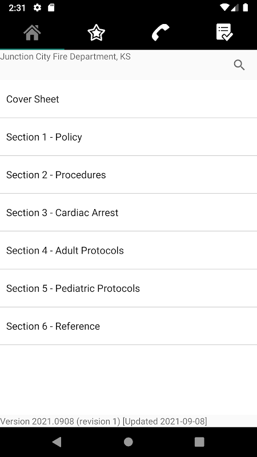Open the checklist tab icon
The image size is (257, 457).
pyautogui.click(x=224, y=32)
